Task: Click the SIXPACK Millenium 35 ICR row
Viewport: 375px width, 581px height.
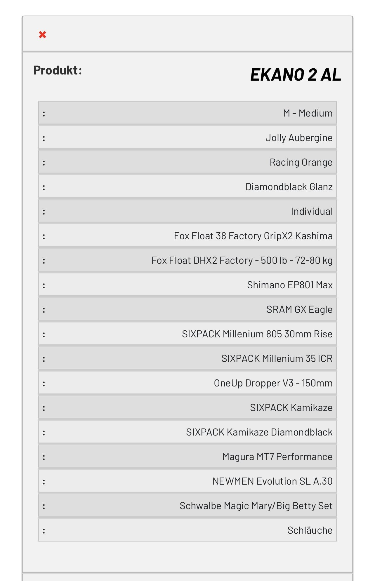Action: [x=187, y=358]
